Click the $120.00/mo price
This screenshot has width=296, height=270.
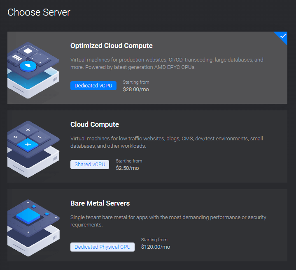coord(155,247)
